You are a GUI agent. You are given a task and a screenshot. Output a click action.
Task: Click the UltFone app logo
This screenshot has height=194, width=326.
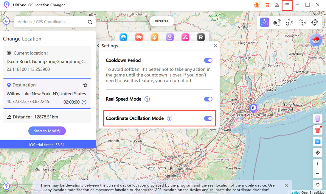7,4
